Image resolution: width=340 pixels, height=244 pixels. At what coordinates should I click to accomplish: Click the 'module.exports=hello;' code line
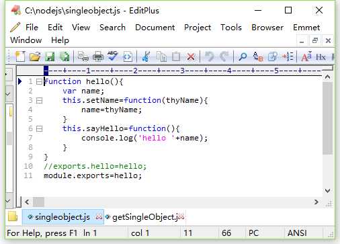coord(93,175)
